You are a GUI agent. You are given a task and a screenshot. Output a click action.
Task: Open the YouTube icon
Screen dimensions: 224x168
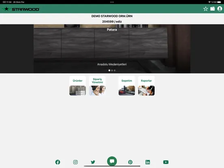[166, 162]
